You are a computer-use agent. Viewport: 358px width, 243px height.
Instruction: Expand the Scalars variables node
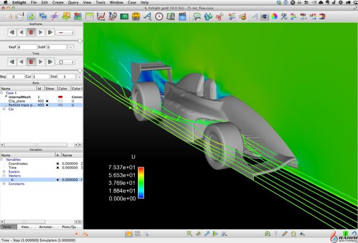[4, 172]
